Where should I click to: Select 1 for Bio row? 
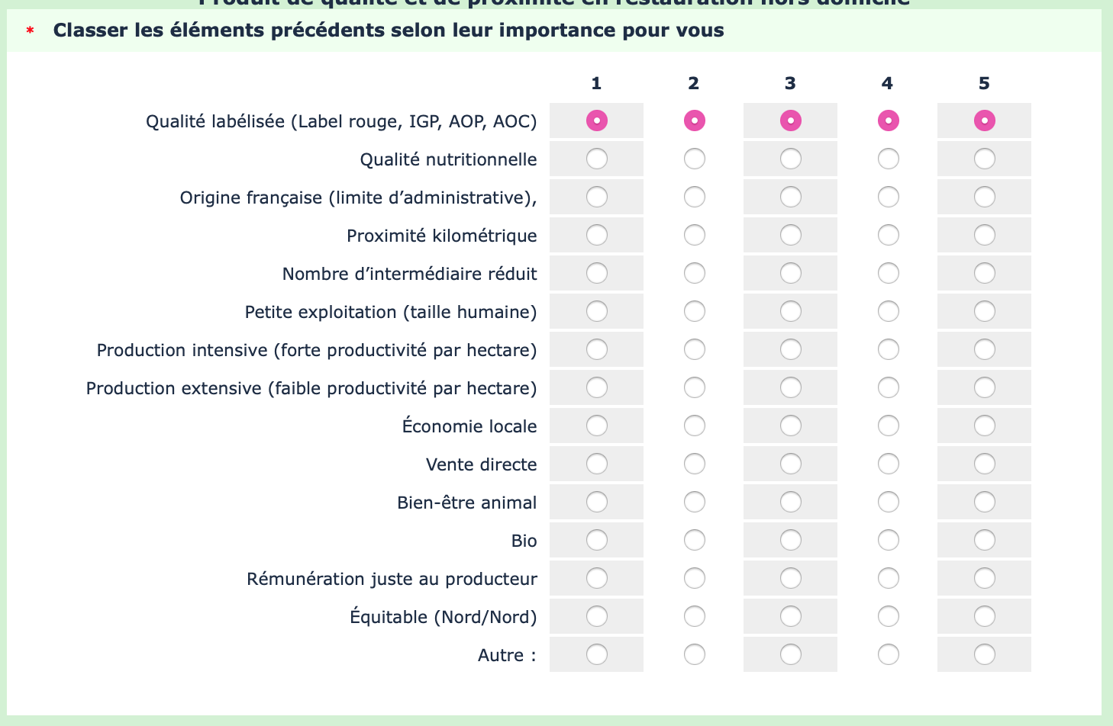click(x=597, y=540)
